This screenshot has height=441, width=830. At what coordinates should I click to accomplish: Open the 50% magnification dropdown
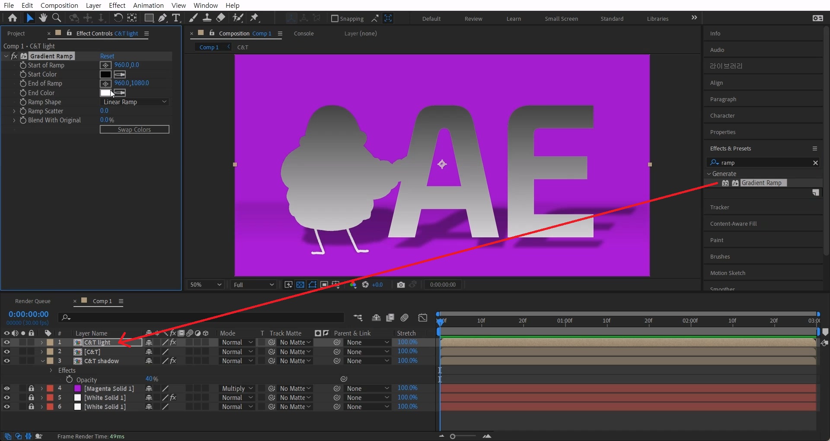pyautogui.click(x=206, y=284)
